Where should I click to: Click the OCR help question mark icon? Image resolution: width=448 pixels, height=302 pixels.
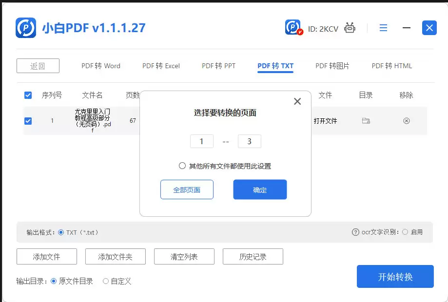(x=355, y=232)
